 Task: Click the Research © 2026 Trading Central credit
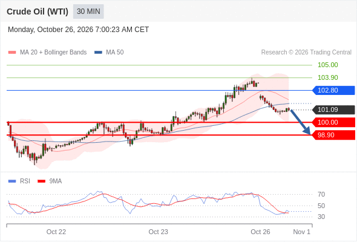306,53
